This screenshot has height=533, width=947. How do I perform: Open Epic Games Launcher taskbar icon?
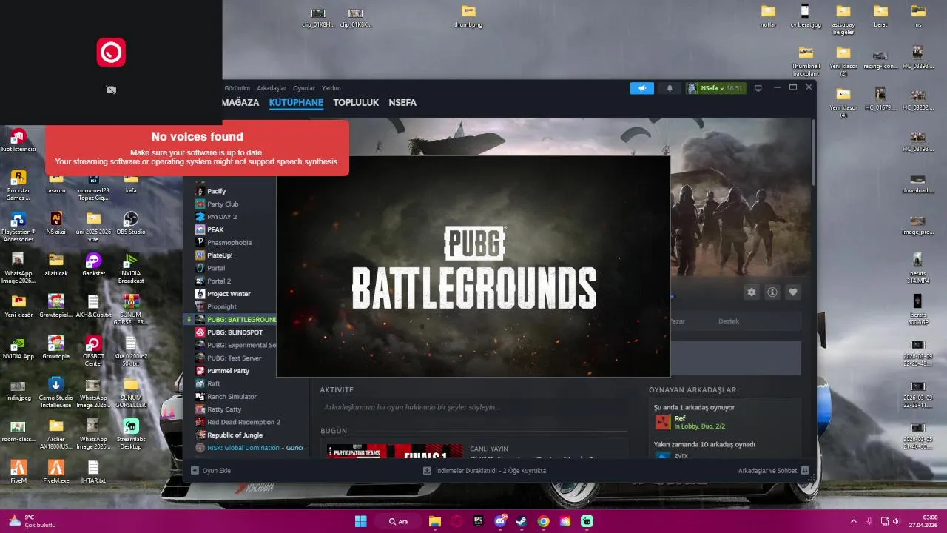[x=479, y=521]
